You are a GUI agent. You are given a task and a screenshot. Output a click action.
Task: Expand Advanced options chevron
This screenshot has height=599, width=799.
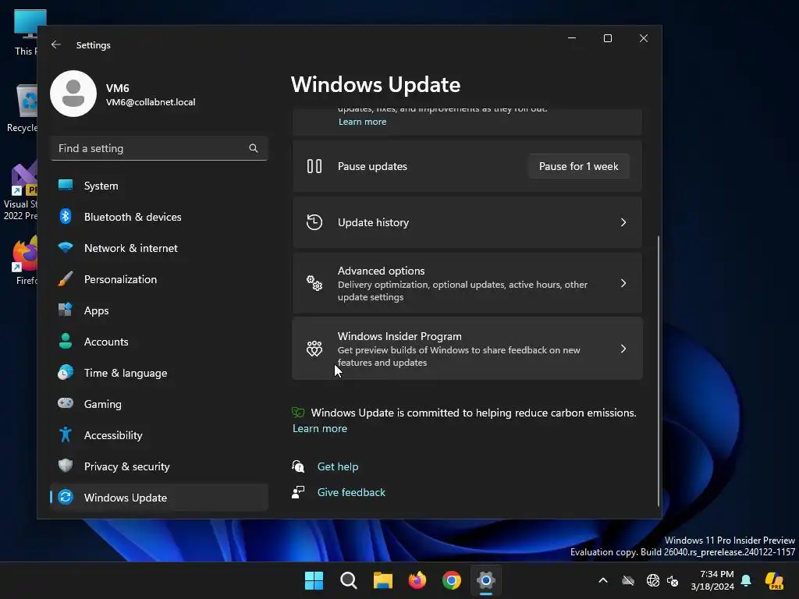(x=623, y=283)
